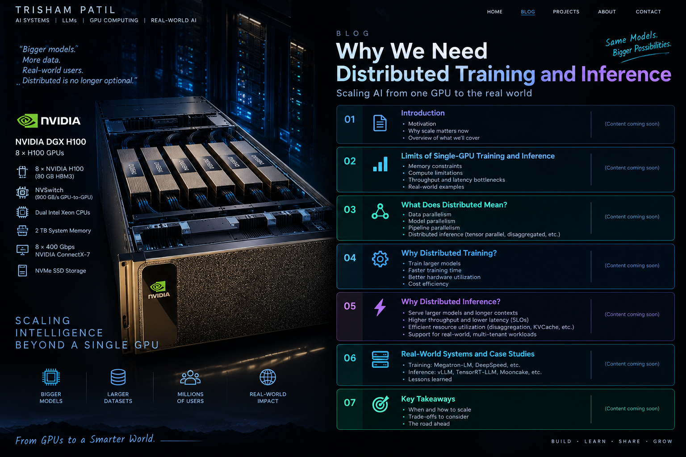Click Trade-offs to consider bullet

(438, 417)
